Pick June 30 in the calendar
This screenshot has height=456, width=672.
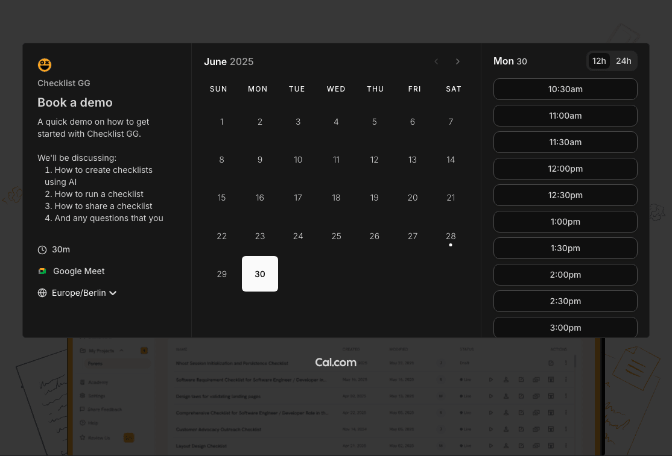point(260,274)
